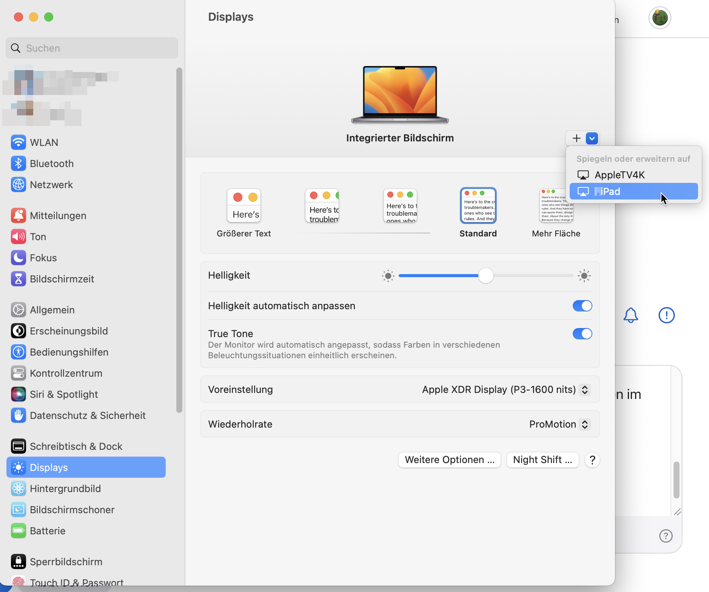Disable Helligkeit automatisch anpassen switch
This screenshot has width=709, height=592.
582,306
